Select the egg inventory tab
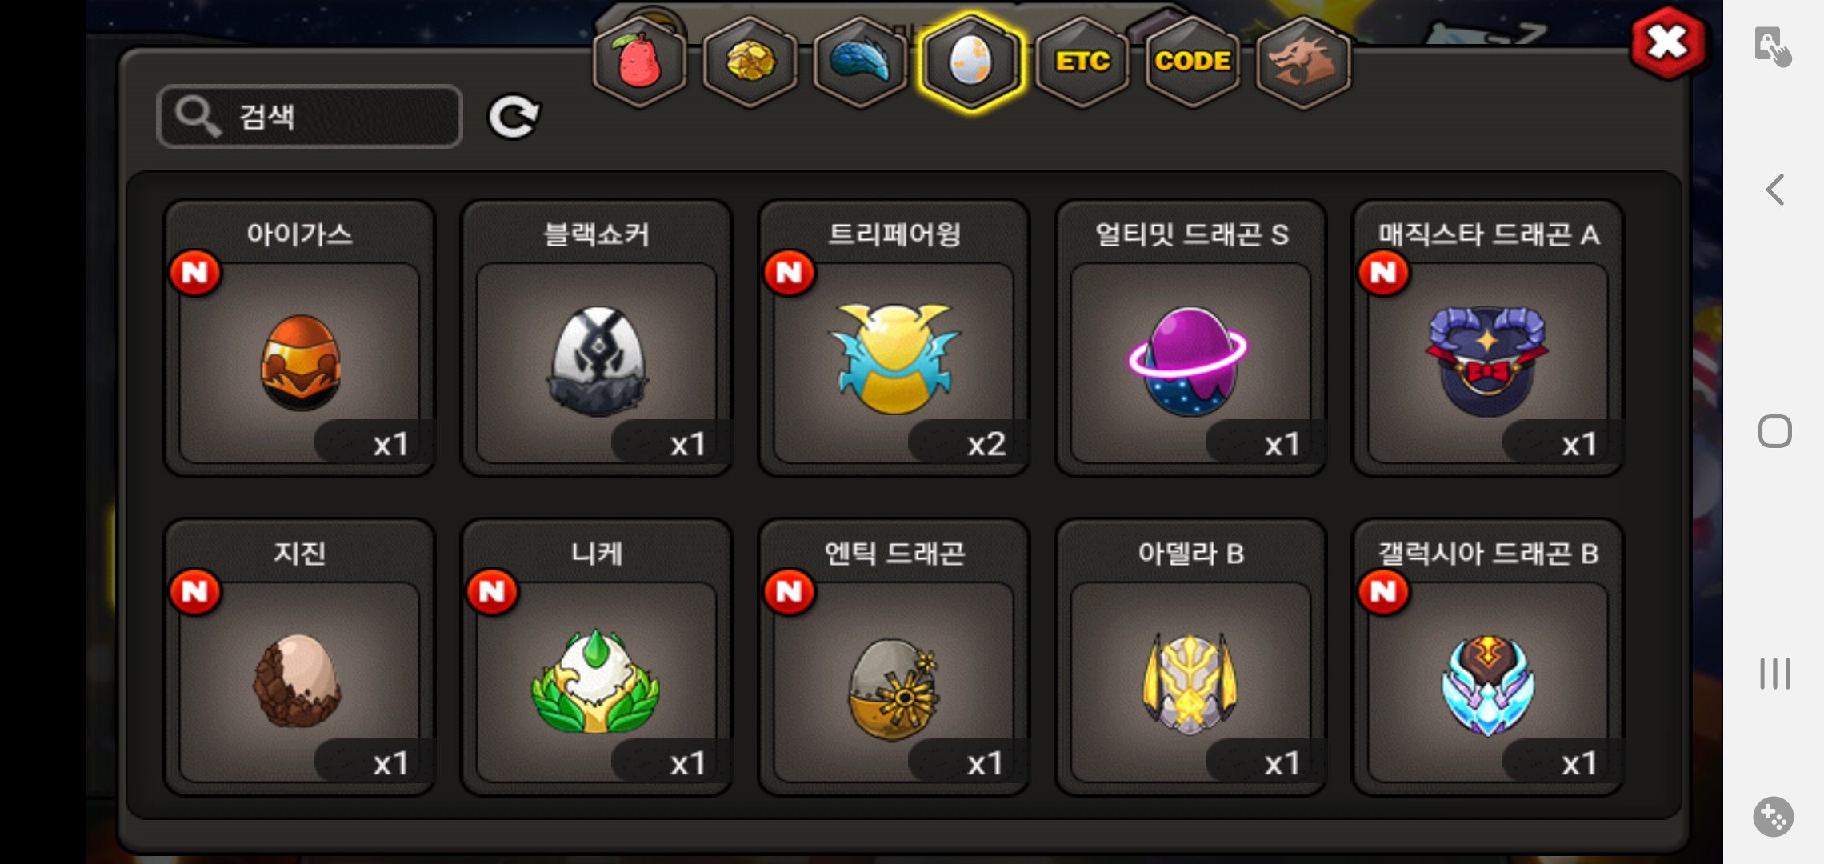The image size is (1824, 864). [971, 62]
